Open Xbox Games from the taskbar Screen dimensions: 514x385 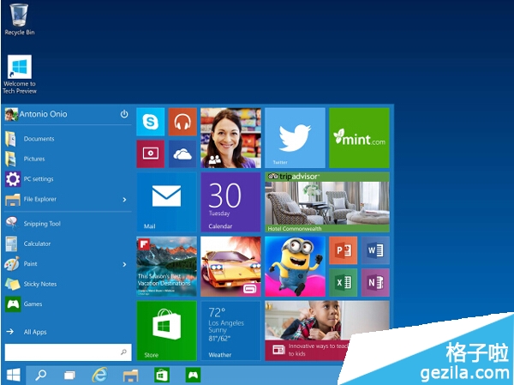[193, 375]
